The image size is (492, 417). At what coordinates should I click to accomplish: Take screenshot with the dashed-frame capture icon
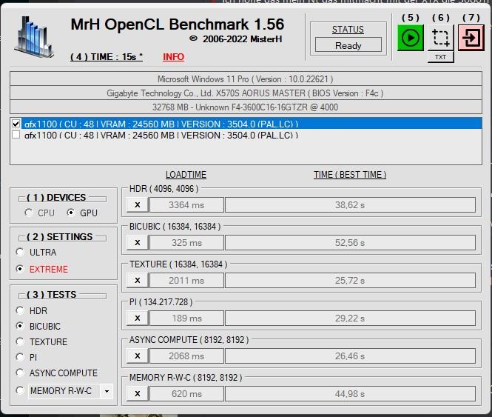tap(440, 38)
